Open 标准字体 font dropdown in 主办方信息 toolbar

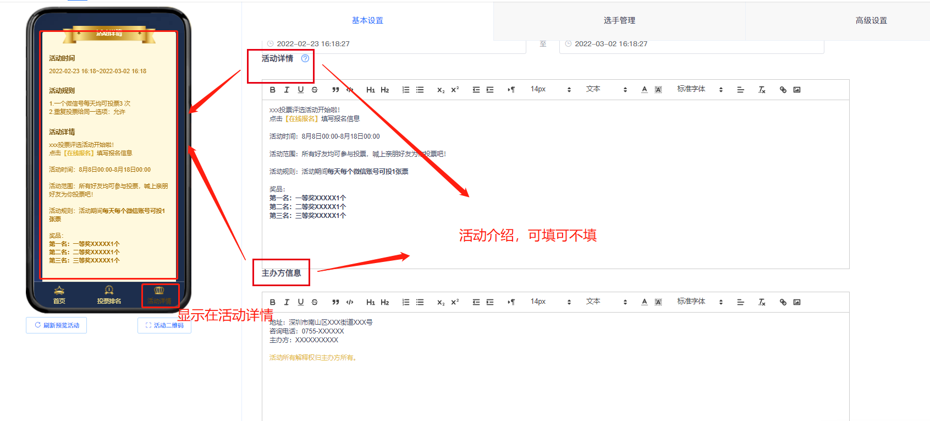(x=700, y=302)
